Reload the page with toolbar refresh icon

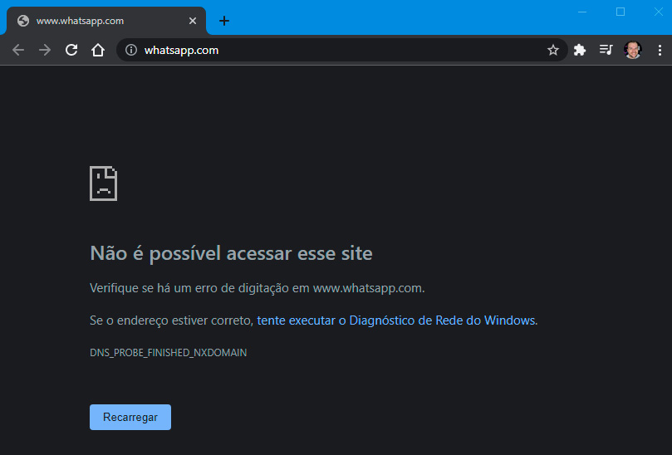tap(71, 50)
